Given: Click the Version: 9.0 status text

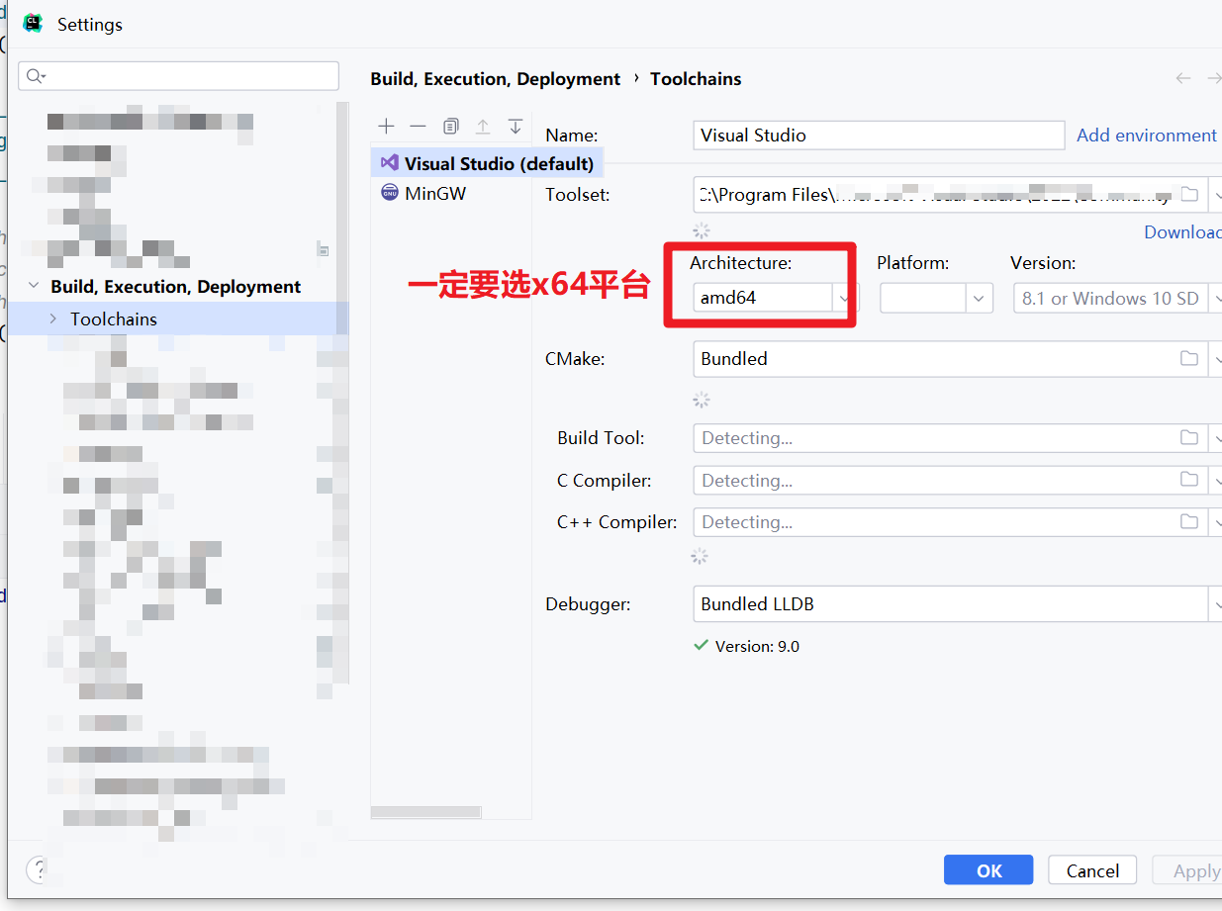Looking at the screenshot, I should coord(757,646).
